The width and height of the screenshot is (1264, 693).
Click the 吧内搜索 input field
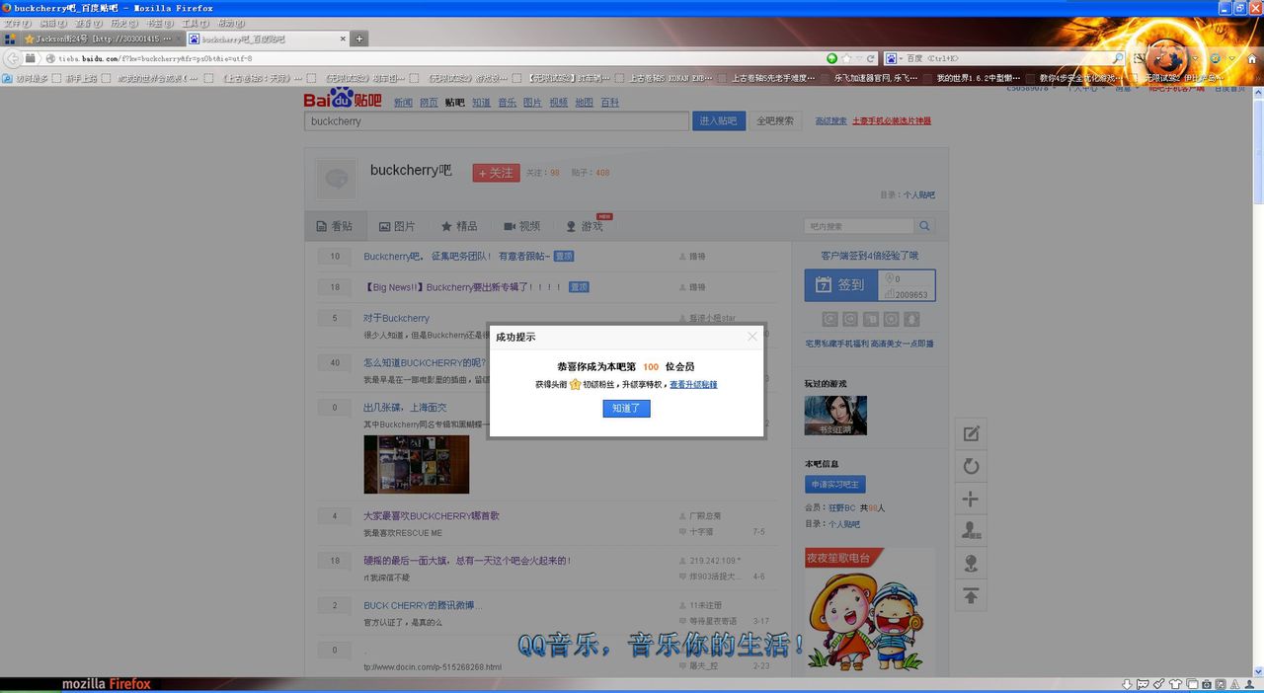858,226
